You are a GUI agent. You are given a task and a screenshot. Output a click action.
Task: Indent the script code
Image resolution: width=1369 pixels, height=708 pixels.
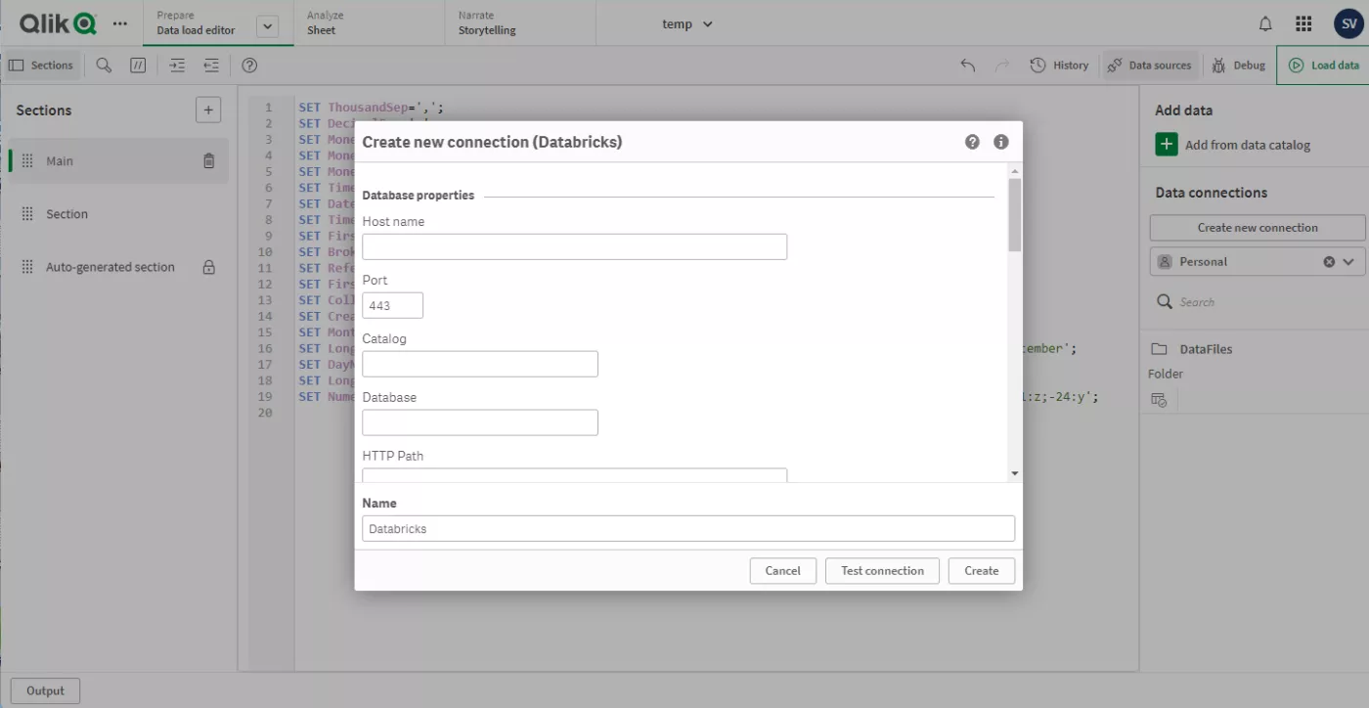(x=176, y=65)
